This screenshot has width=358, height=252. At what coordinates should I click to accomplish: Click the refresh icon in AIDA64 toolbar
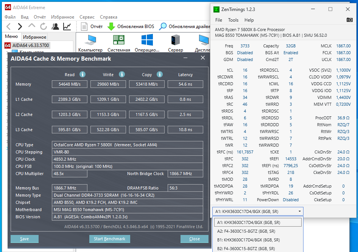[x=44, y=27]
